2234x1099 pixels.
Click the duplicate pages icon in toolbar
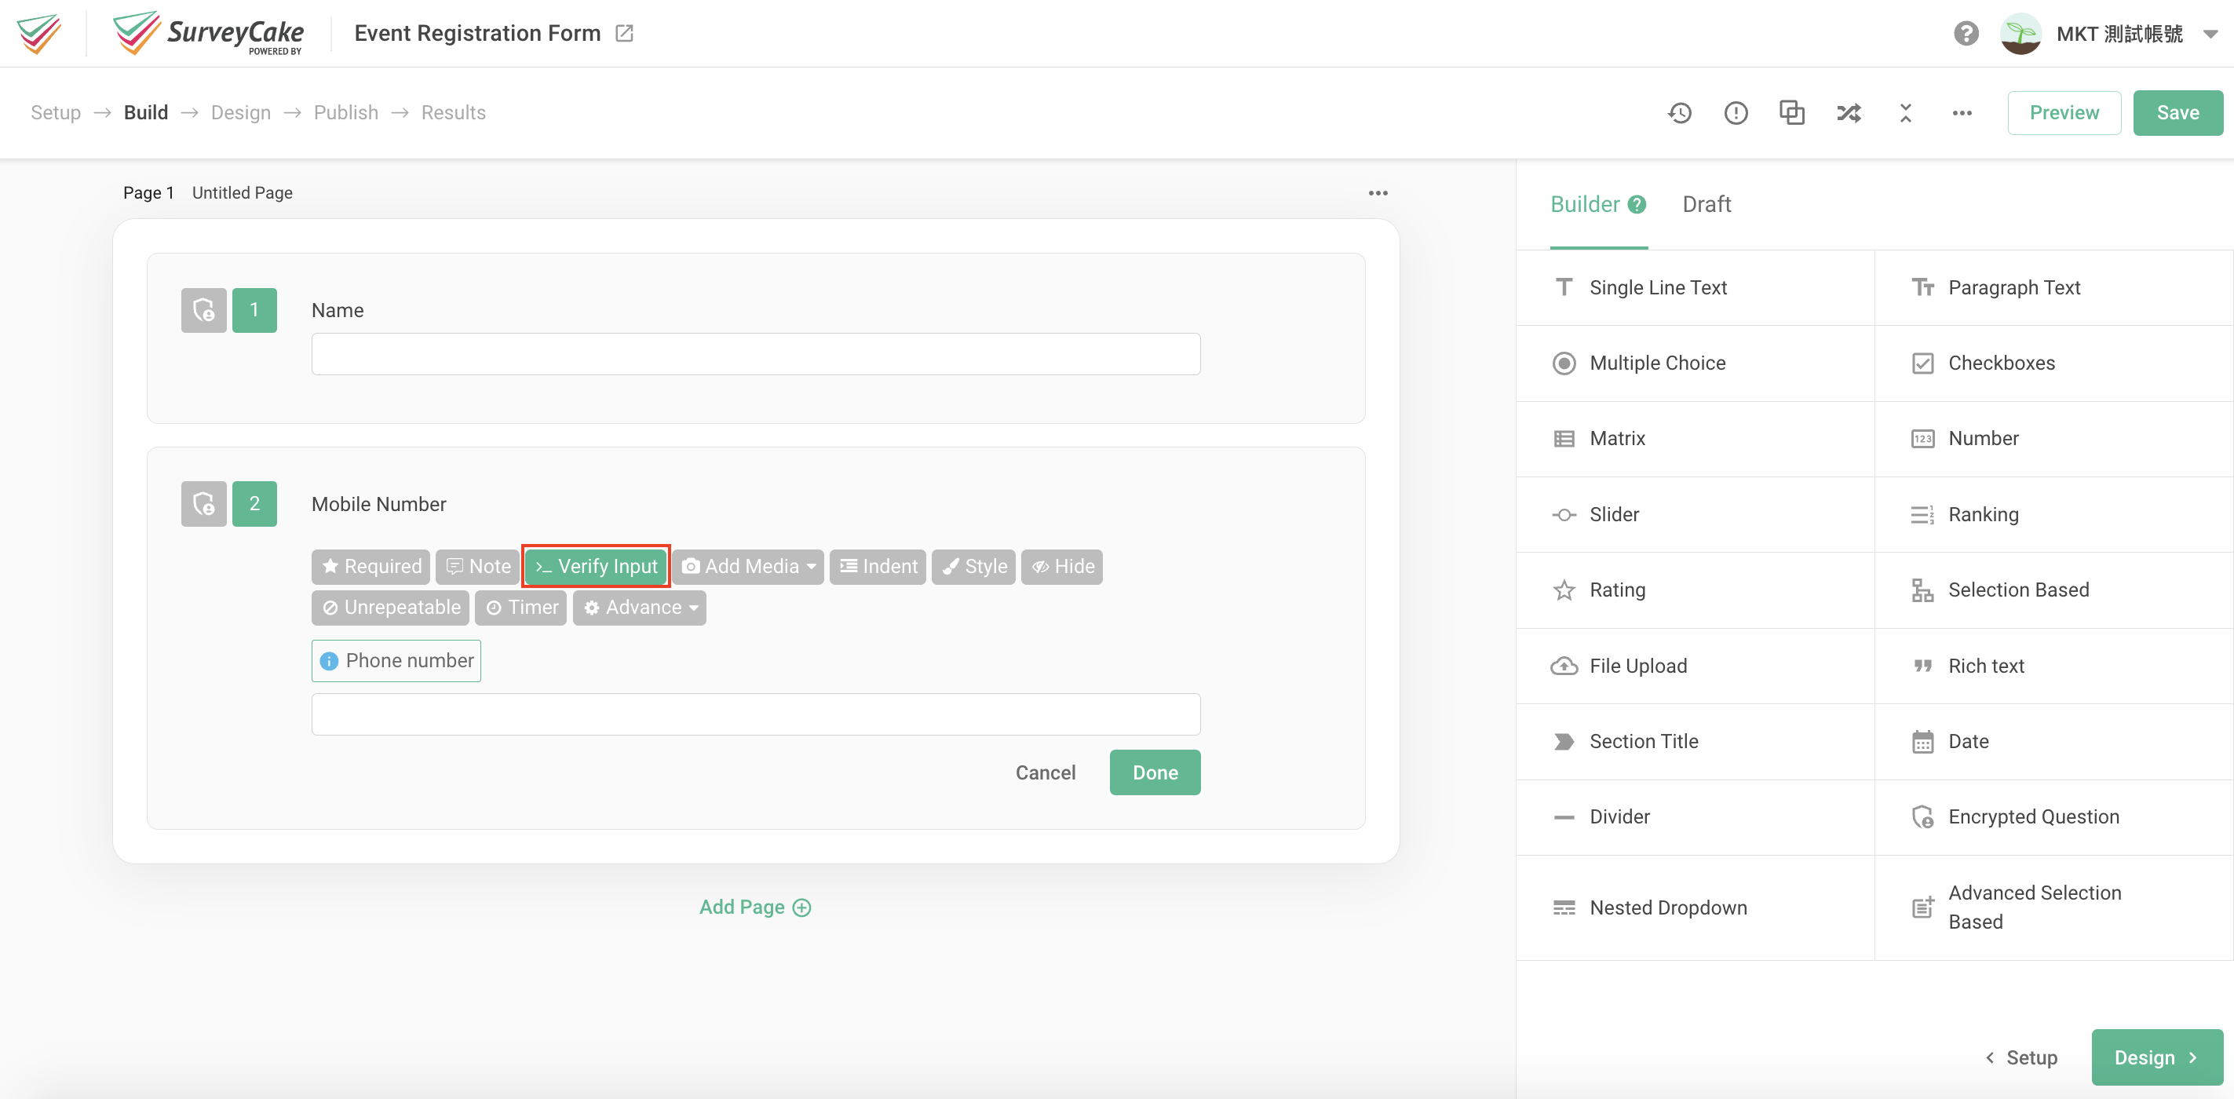pos(1792,113)
